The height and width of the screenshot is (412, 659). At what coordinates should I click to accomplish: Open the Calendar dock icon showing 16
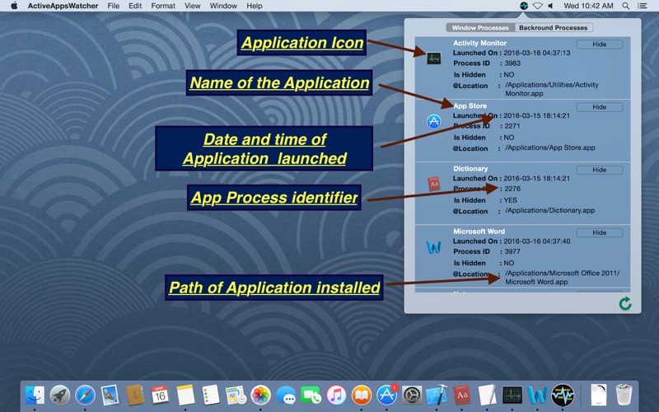point(160,396)
